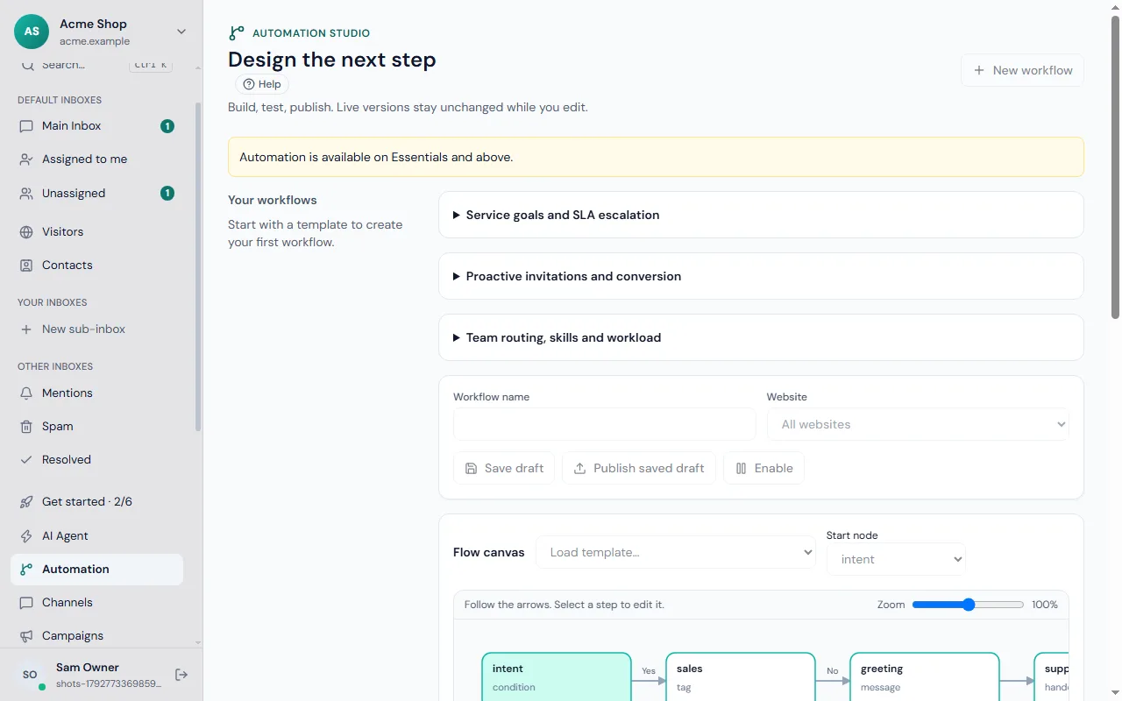Click the AI Agent lightning icon
Image resolution: width=1122 pixels, height=701 pixels.
pos(26,536)
